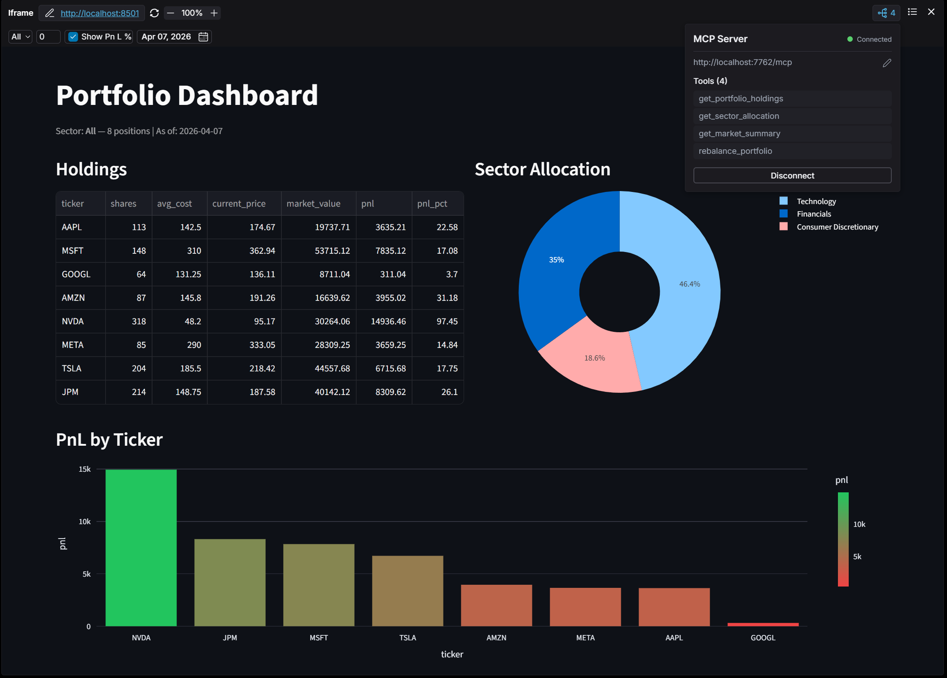Click the Disconnect button
Viewport: 947px width, 678px height.
pos(792,176)
